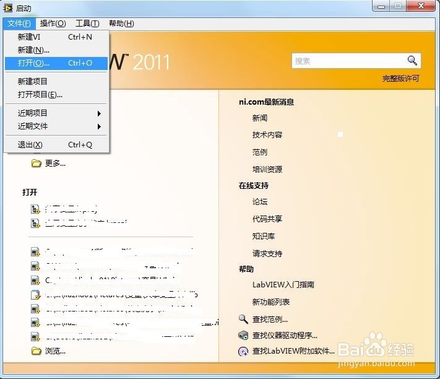Open the 新闻 link

point(259,118)
